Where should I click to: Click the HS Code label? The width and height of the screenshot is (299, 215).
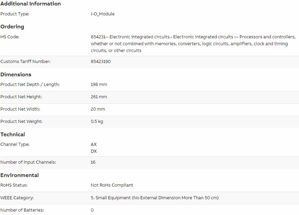[10, 37]
